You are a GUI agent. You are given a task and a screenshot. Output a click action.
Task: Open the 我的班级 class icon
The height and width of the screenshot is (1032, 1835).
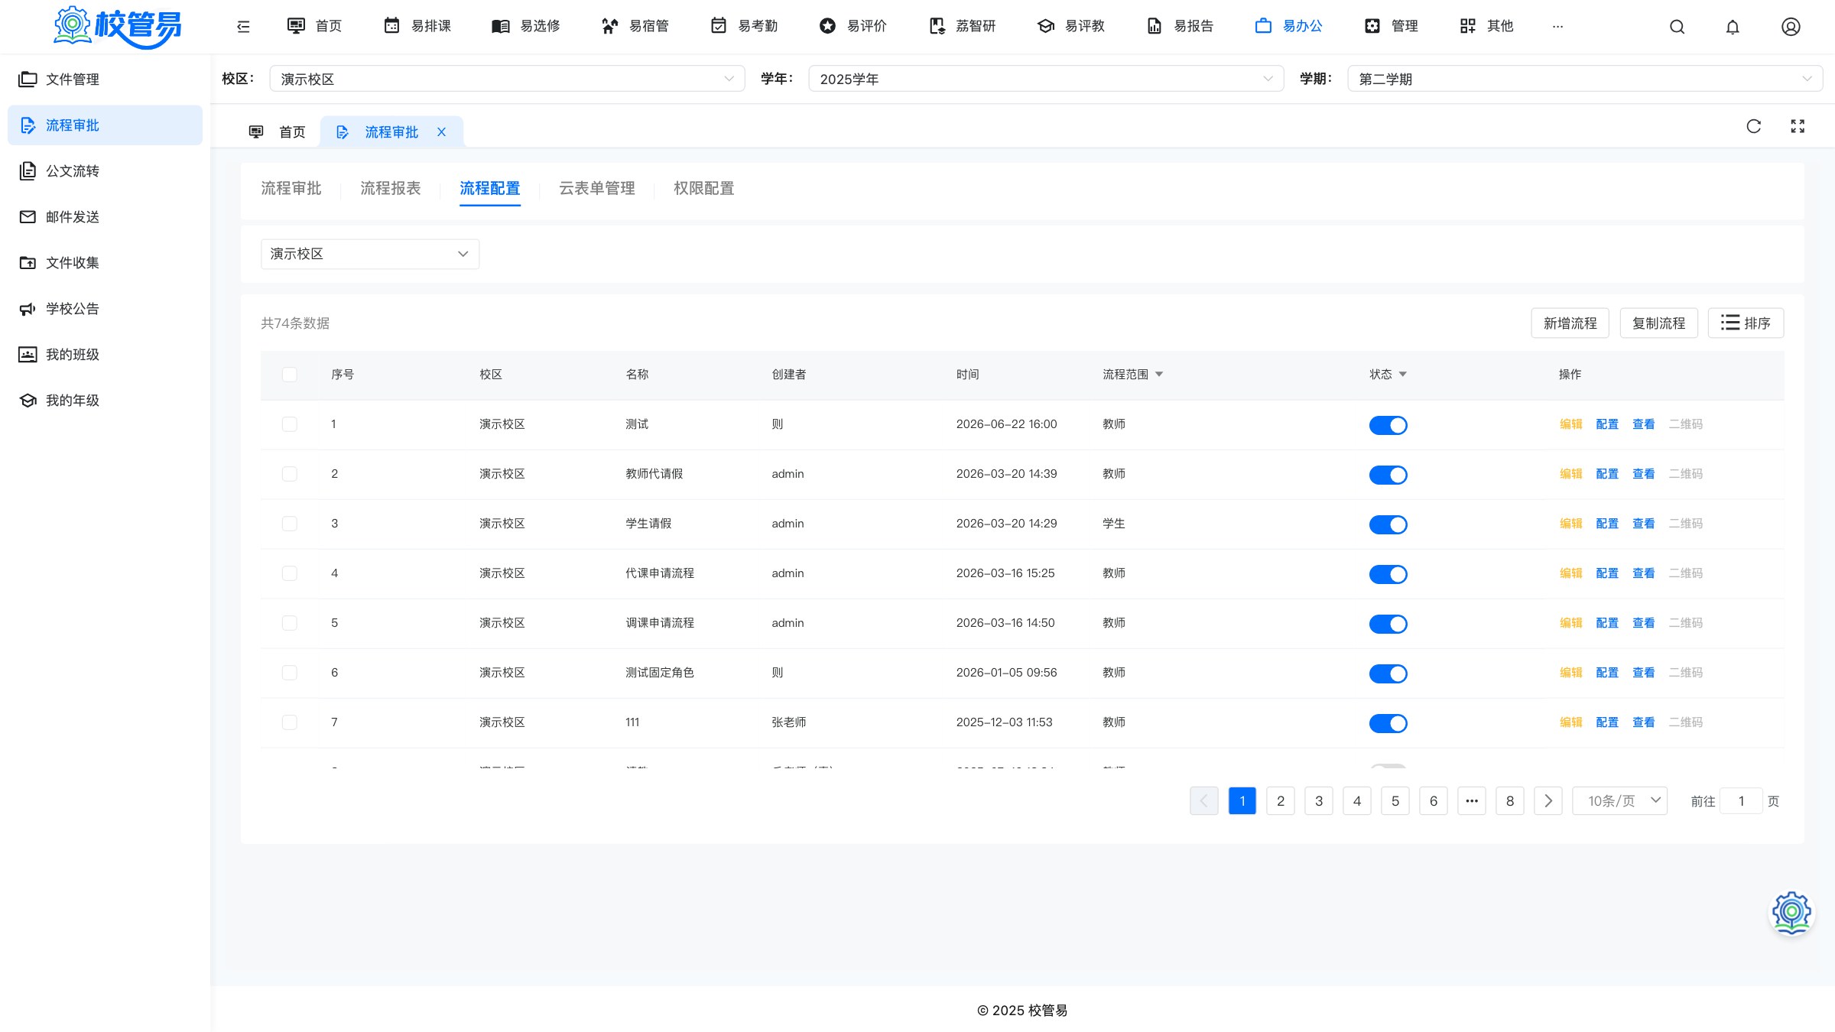28,354
